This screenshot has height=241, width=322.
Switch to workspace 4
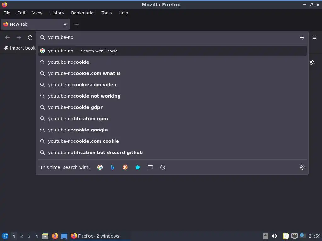(37, 236)
